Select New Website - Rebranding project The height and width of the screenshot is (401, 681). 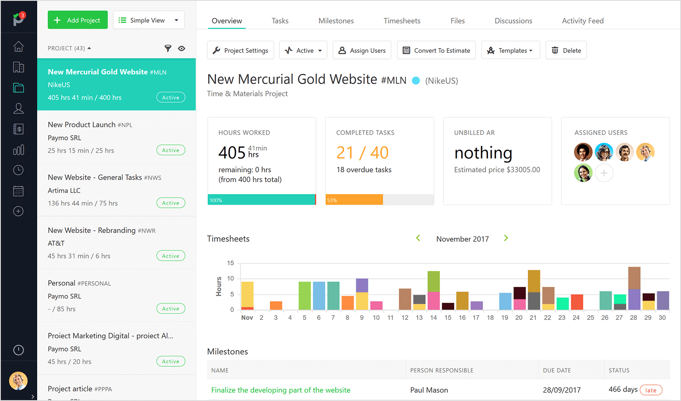click(x=116, y=243)
